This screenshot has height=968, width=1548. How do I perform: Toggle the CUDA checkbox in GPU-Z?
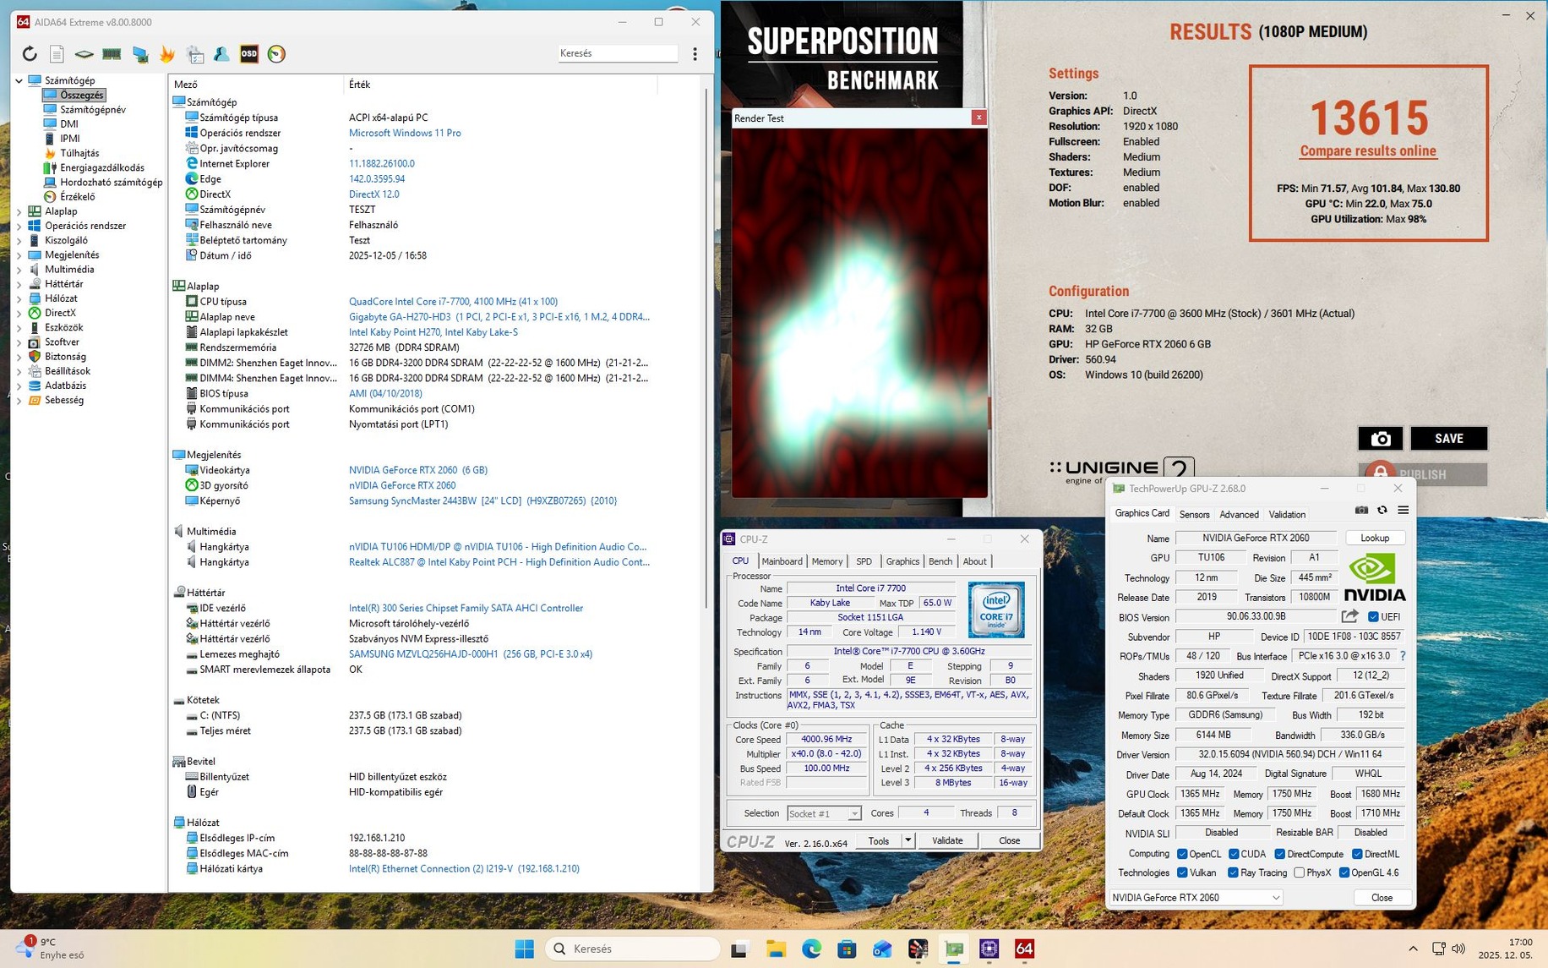(1234, 854)
